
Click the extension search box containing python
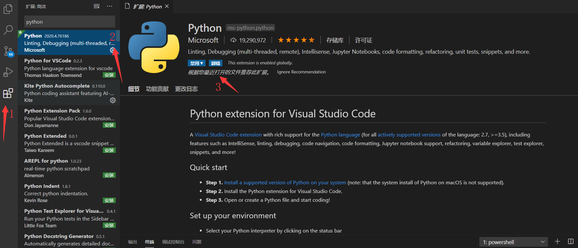(x=70, y=22)
